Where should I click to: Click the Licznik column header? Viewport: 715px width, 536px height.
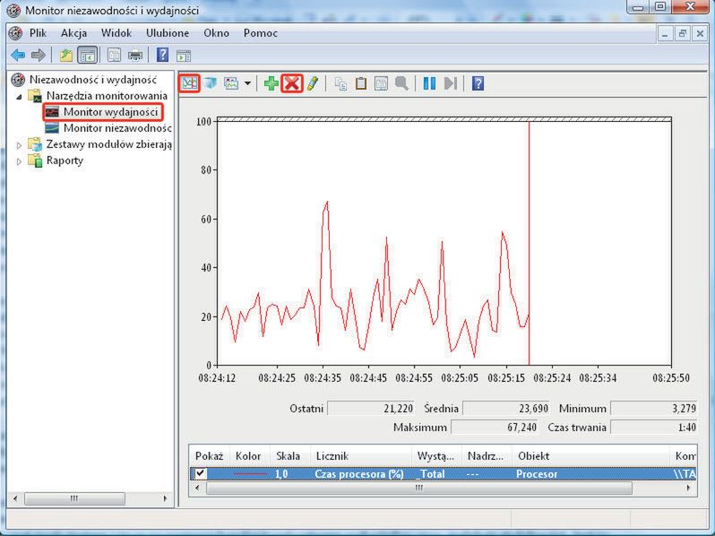coord(332,456)
